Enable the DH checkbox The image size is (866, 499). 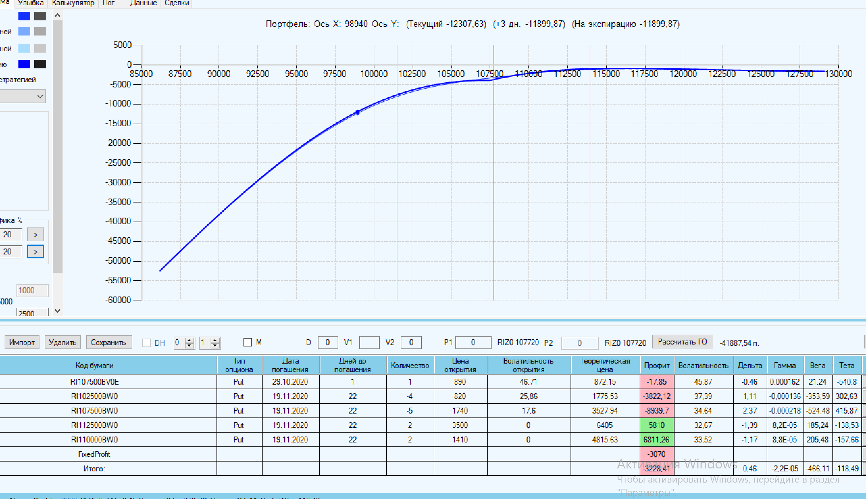pyautogui.click(x=146, y=343)
